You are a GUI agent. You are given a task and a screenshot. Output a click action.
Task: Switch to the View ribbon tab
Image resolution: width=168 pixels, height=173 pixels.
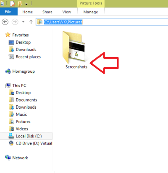click(x=67, y=12)
